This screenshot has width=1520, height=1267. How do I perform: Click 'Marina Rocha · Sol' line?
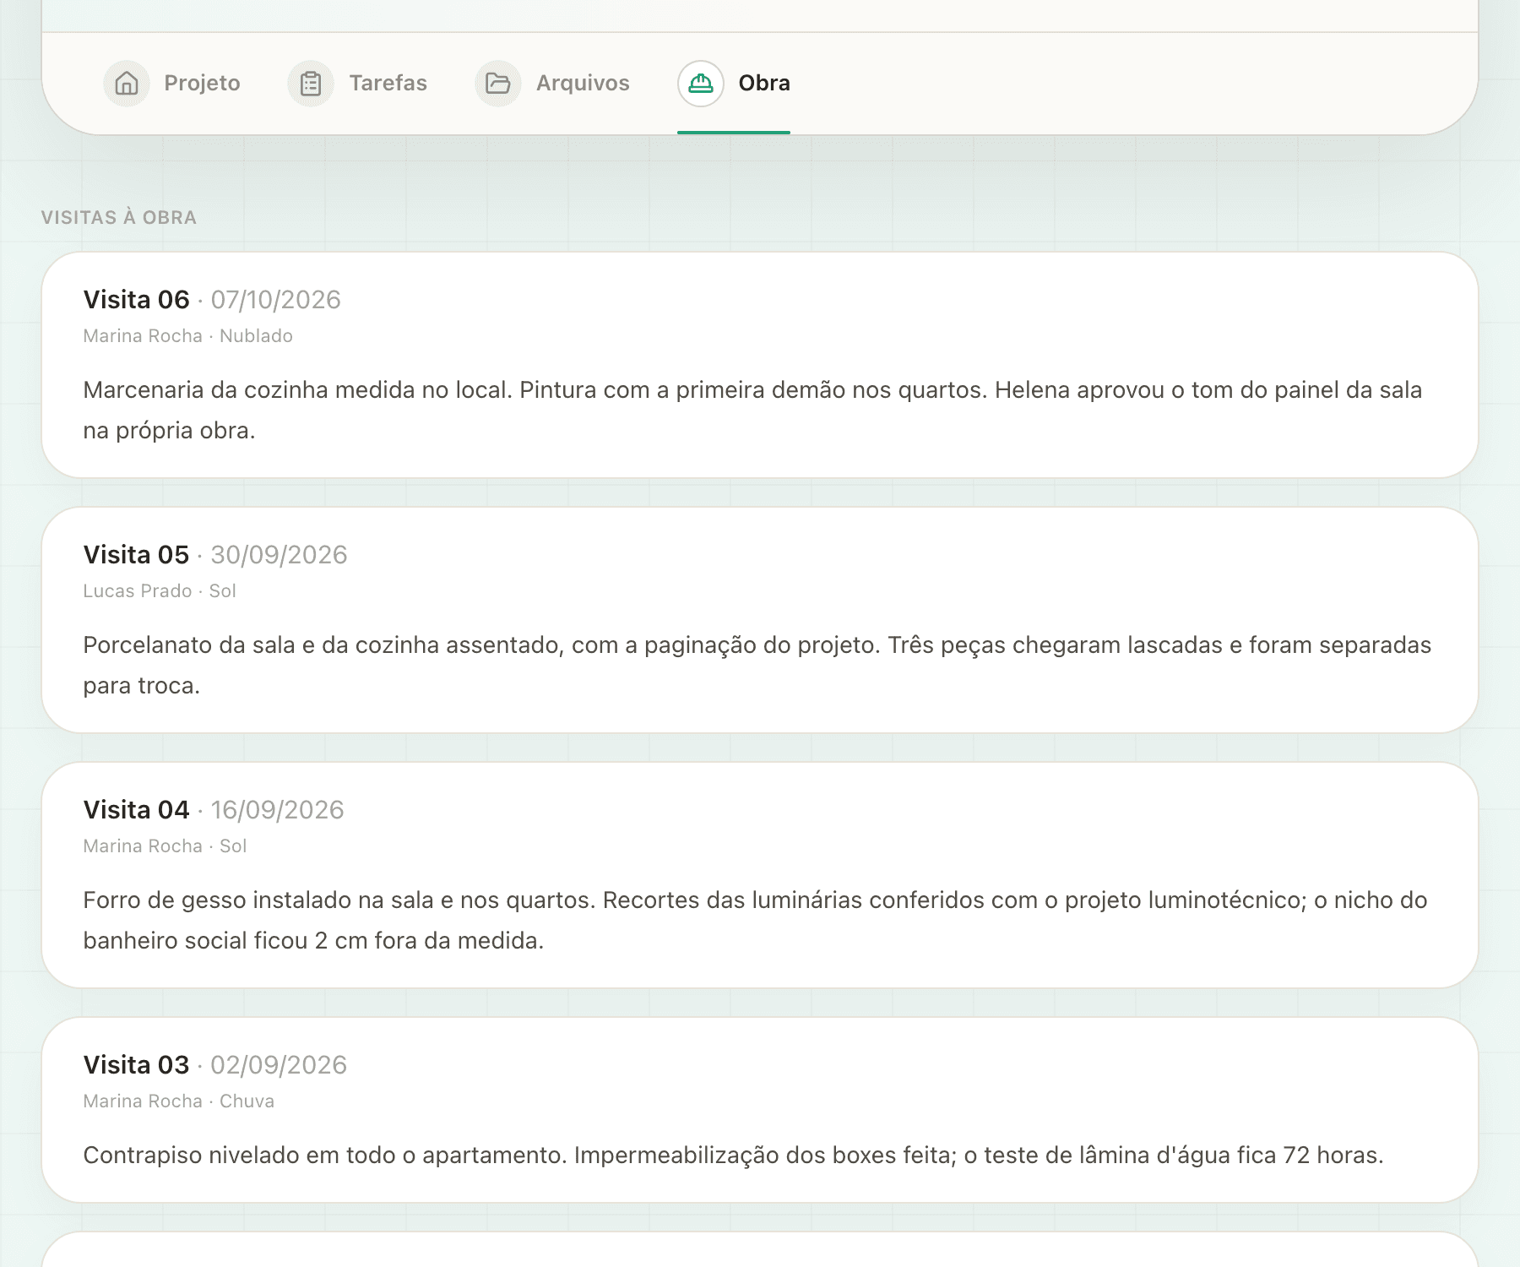coord(165,846)
